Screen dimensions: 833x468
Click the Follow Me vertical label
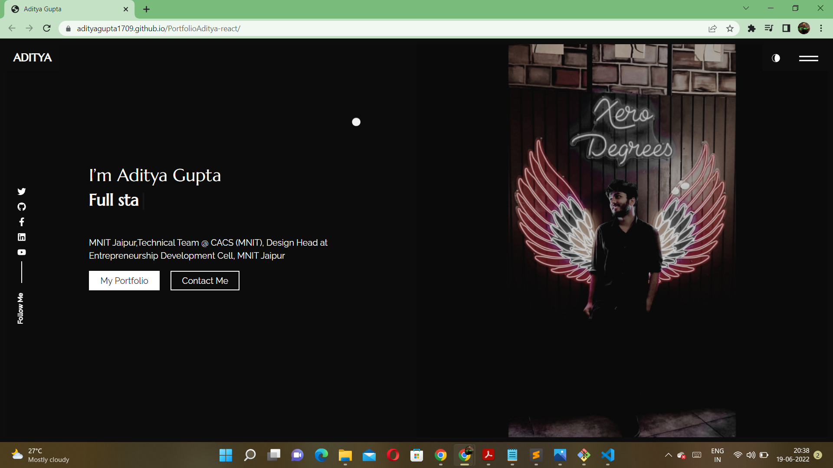click(20, 308)
